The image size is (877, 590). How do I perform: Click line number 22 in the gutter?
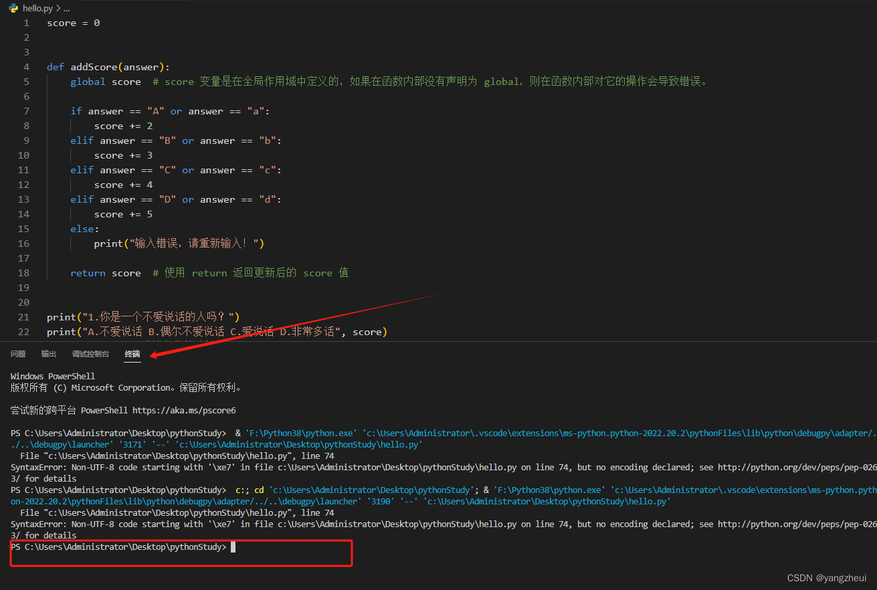pyautogui.click(x=24, y=332)
